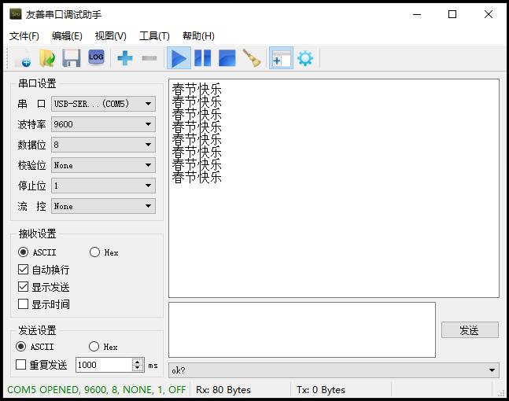This screenshot has height=401, width=509.
Task: Minimize the 友善串口调试助手 window
Action: coord(417,14)
